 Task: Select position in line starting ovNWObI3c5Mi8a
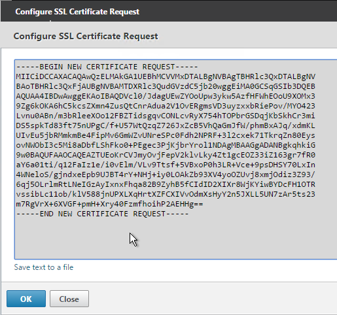point(166,145)
